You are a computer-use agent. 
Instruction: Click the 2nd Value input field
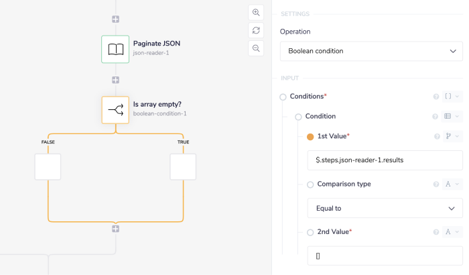[385, 256]
